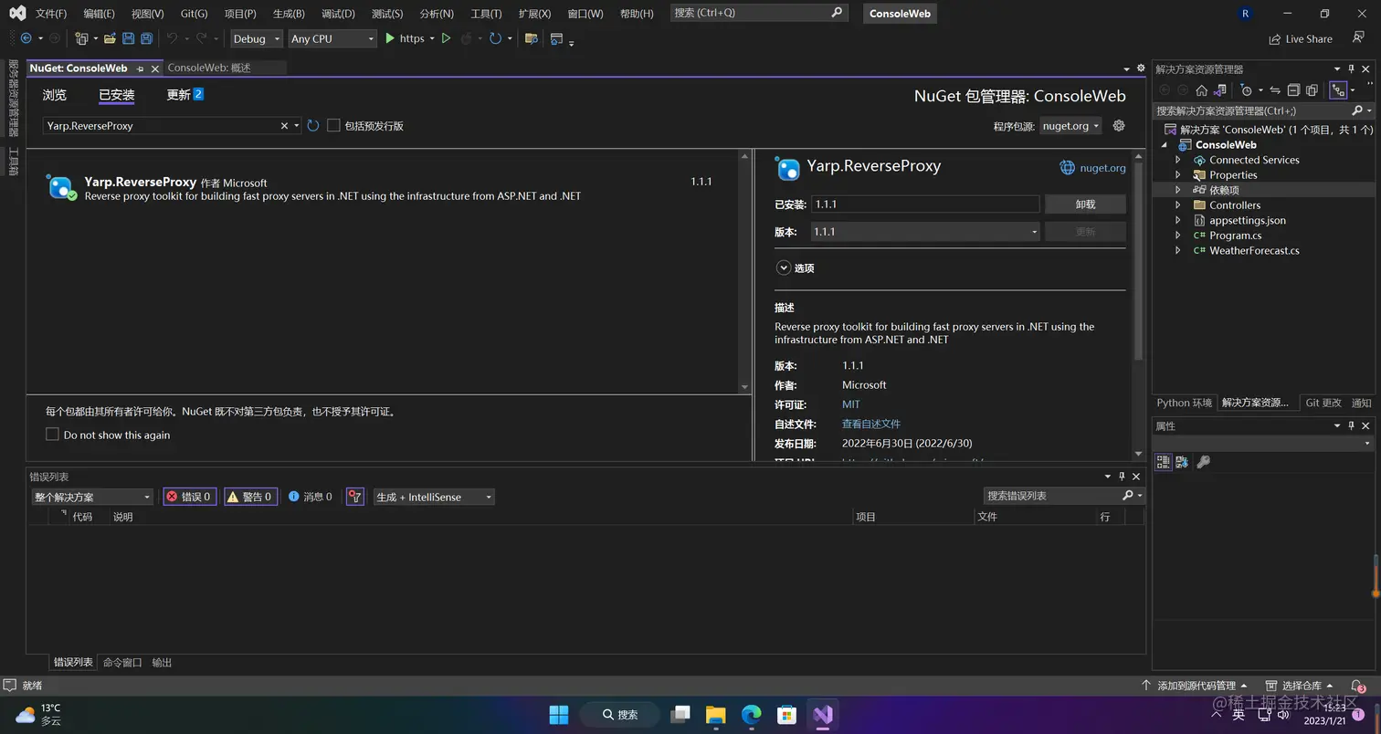The image size is (1381, 734).
Task: Open the nuget.org link in package details
Action: point(1092,168)
